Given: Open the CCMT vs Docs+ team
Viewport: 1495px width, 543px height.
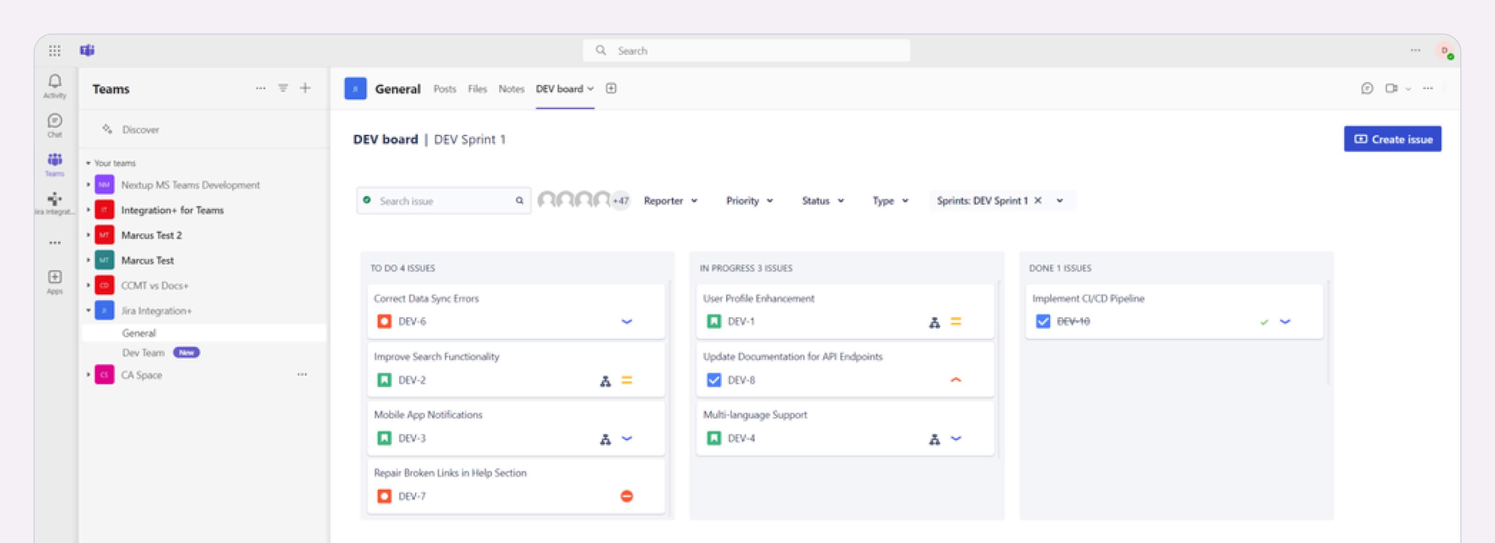Looking at the screenshot, I should pyautogui.click(x=154, y=285).
